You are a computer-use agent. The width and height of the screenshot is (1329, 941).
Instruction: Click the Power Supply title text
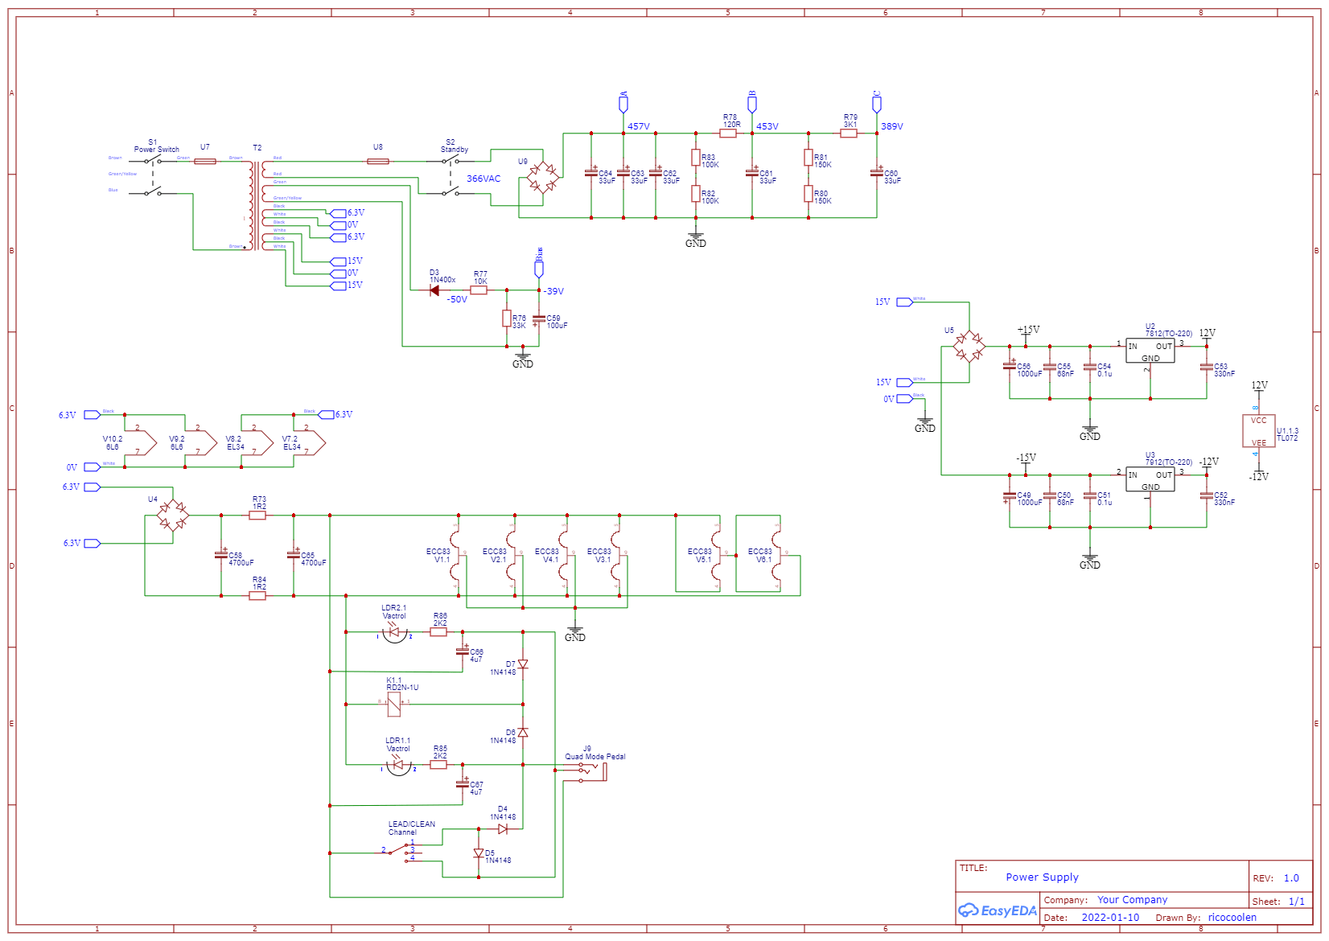(x=1043, y=877)
